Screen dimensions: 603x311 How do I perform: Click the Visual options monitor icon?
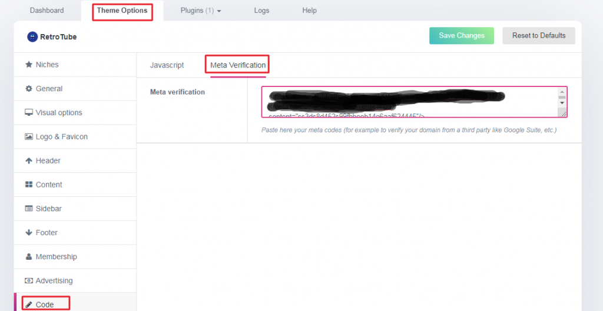[28, 113]
